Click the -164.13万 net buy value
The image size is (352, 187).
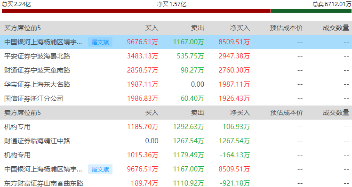[235, 155]
